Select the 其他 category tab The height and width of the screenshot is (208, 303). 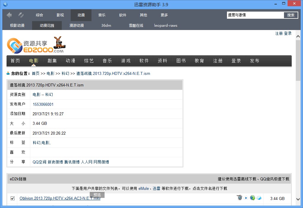coord(143,15)
